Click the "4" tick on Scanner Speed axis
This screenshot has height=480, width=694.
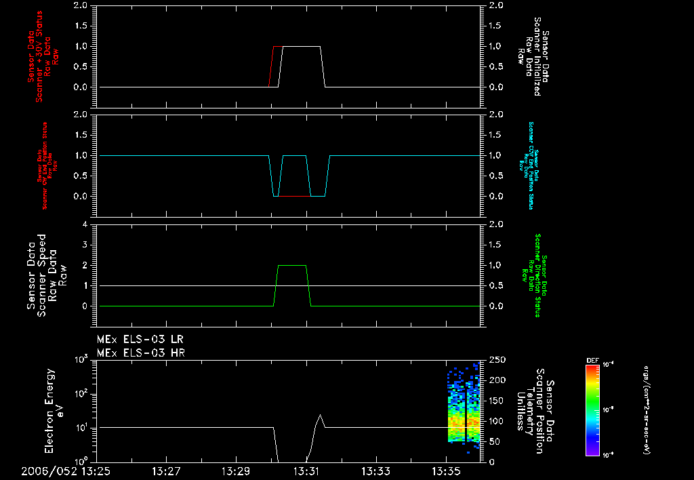pos(85,224)
